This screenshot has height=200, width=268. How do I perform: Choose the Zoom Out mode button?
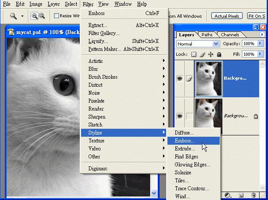(x=42, y=16)
